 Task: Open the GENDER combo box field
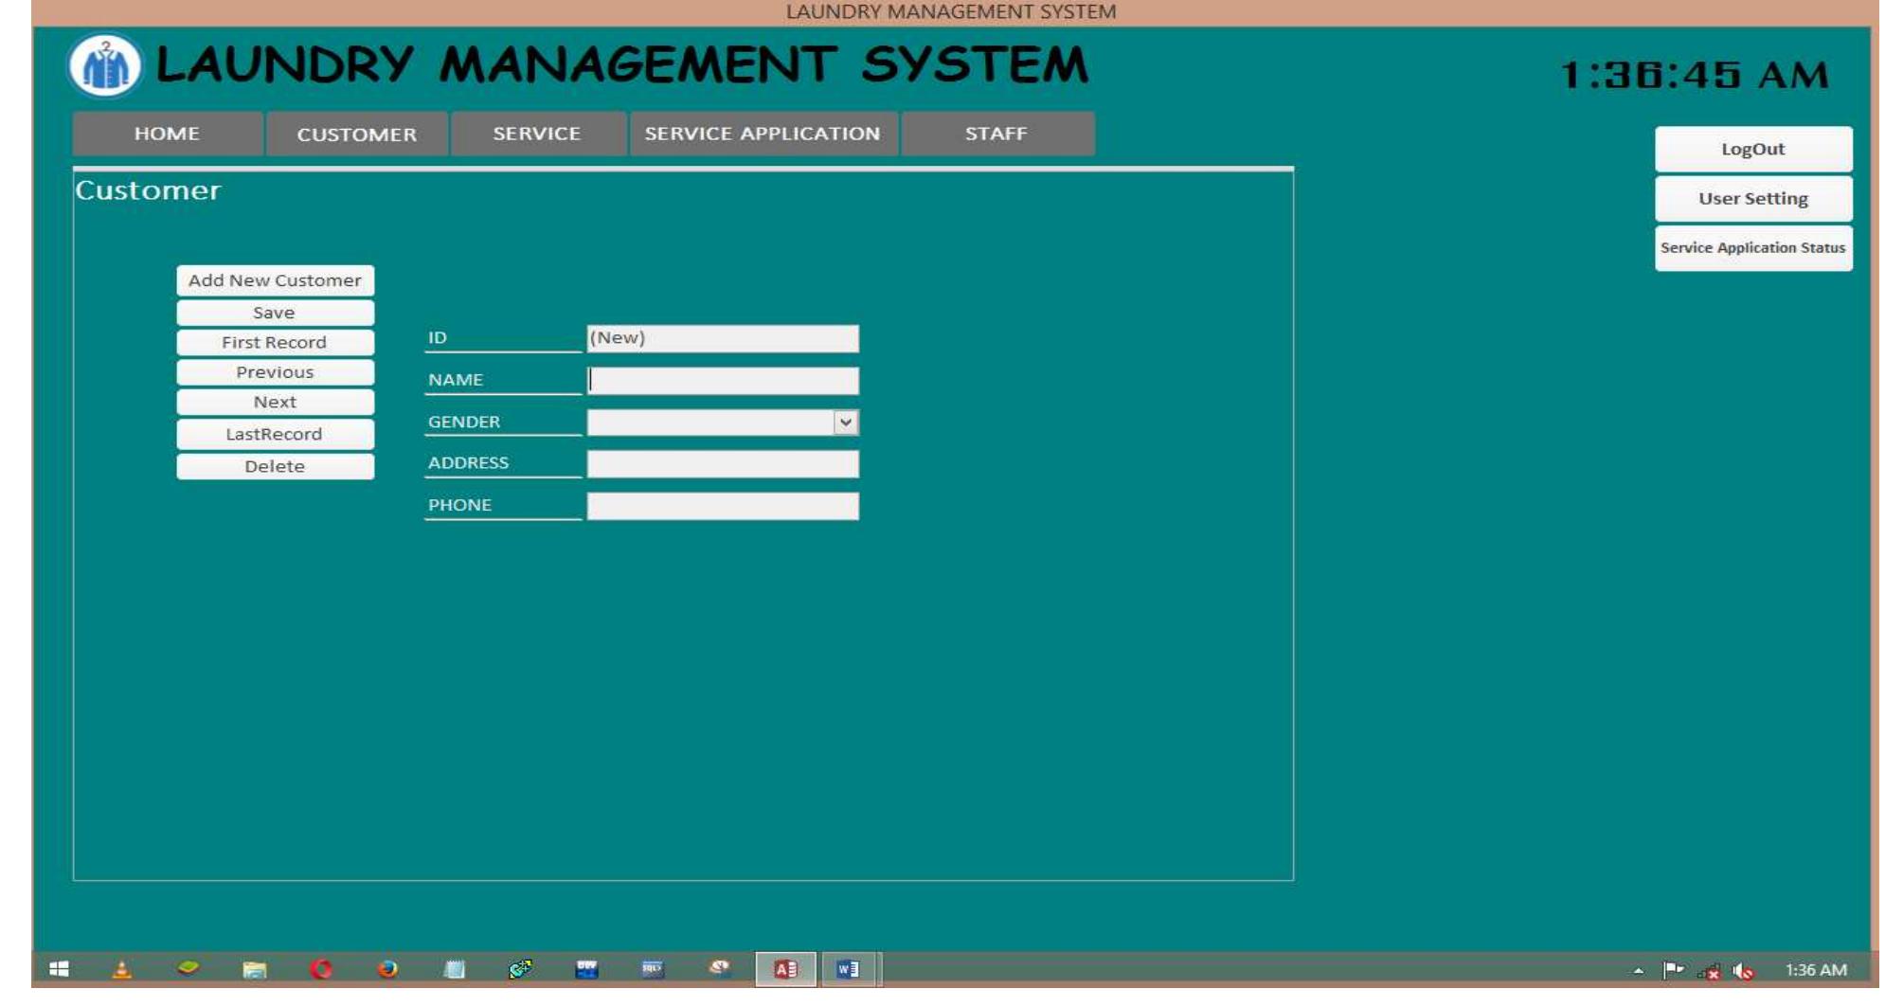tap(722, 423)
